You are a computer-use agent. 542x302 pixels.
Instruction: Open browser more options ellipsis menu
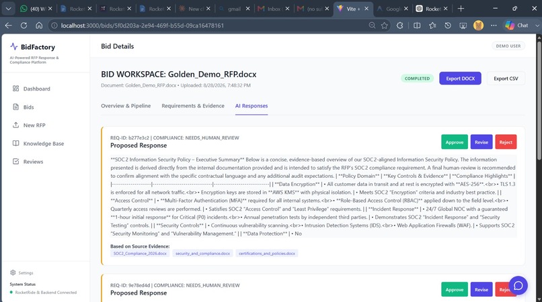click(494, 26)
